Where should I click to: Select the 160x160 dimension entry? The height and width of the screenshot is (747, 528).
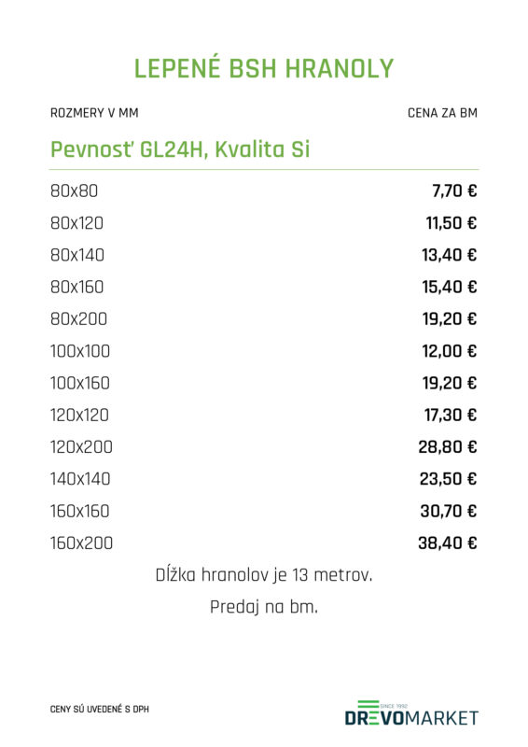tap(80, 511)
